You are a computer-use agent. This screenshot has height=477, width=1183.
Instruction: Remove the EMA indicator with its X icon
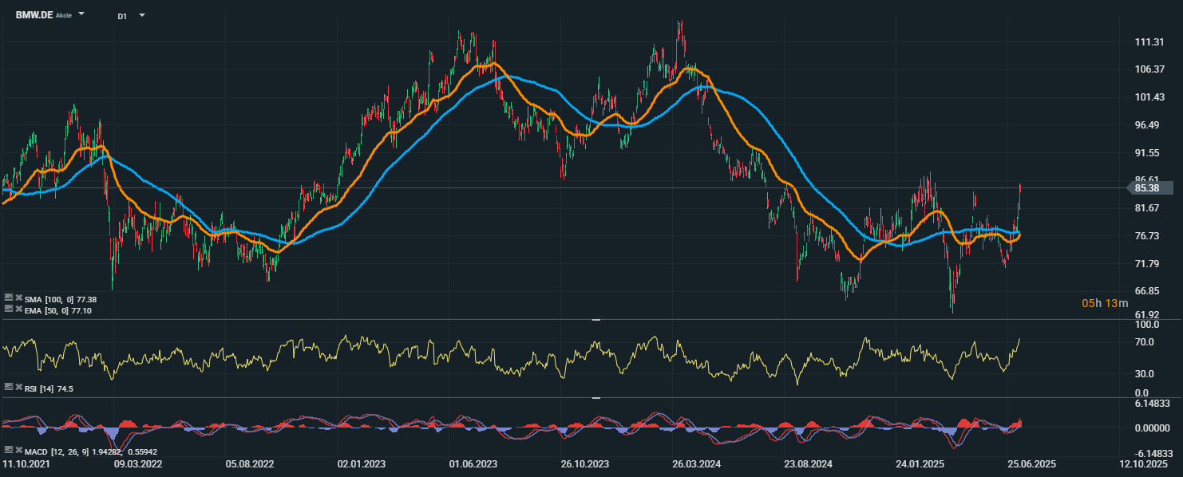pos(18,309)
